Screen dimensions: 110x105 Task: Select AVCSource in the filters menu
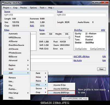(17, 49)
